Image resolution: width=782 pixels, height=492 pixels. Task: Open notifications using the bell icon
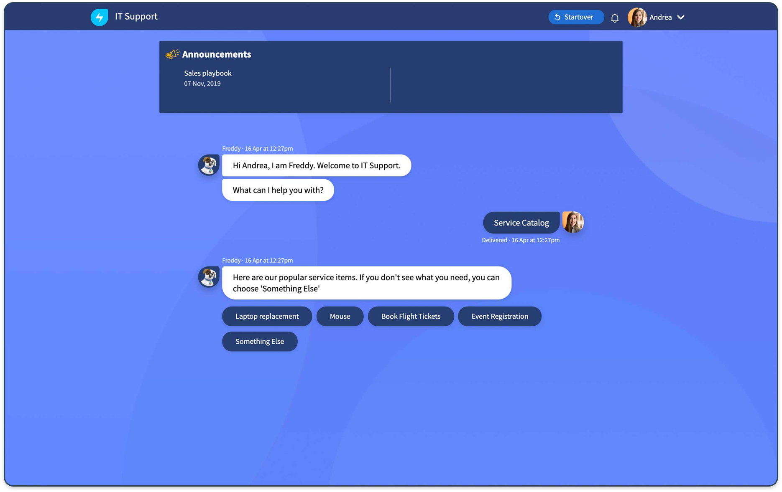pyautogui.click(x=614, y=17)
